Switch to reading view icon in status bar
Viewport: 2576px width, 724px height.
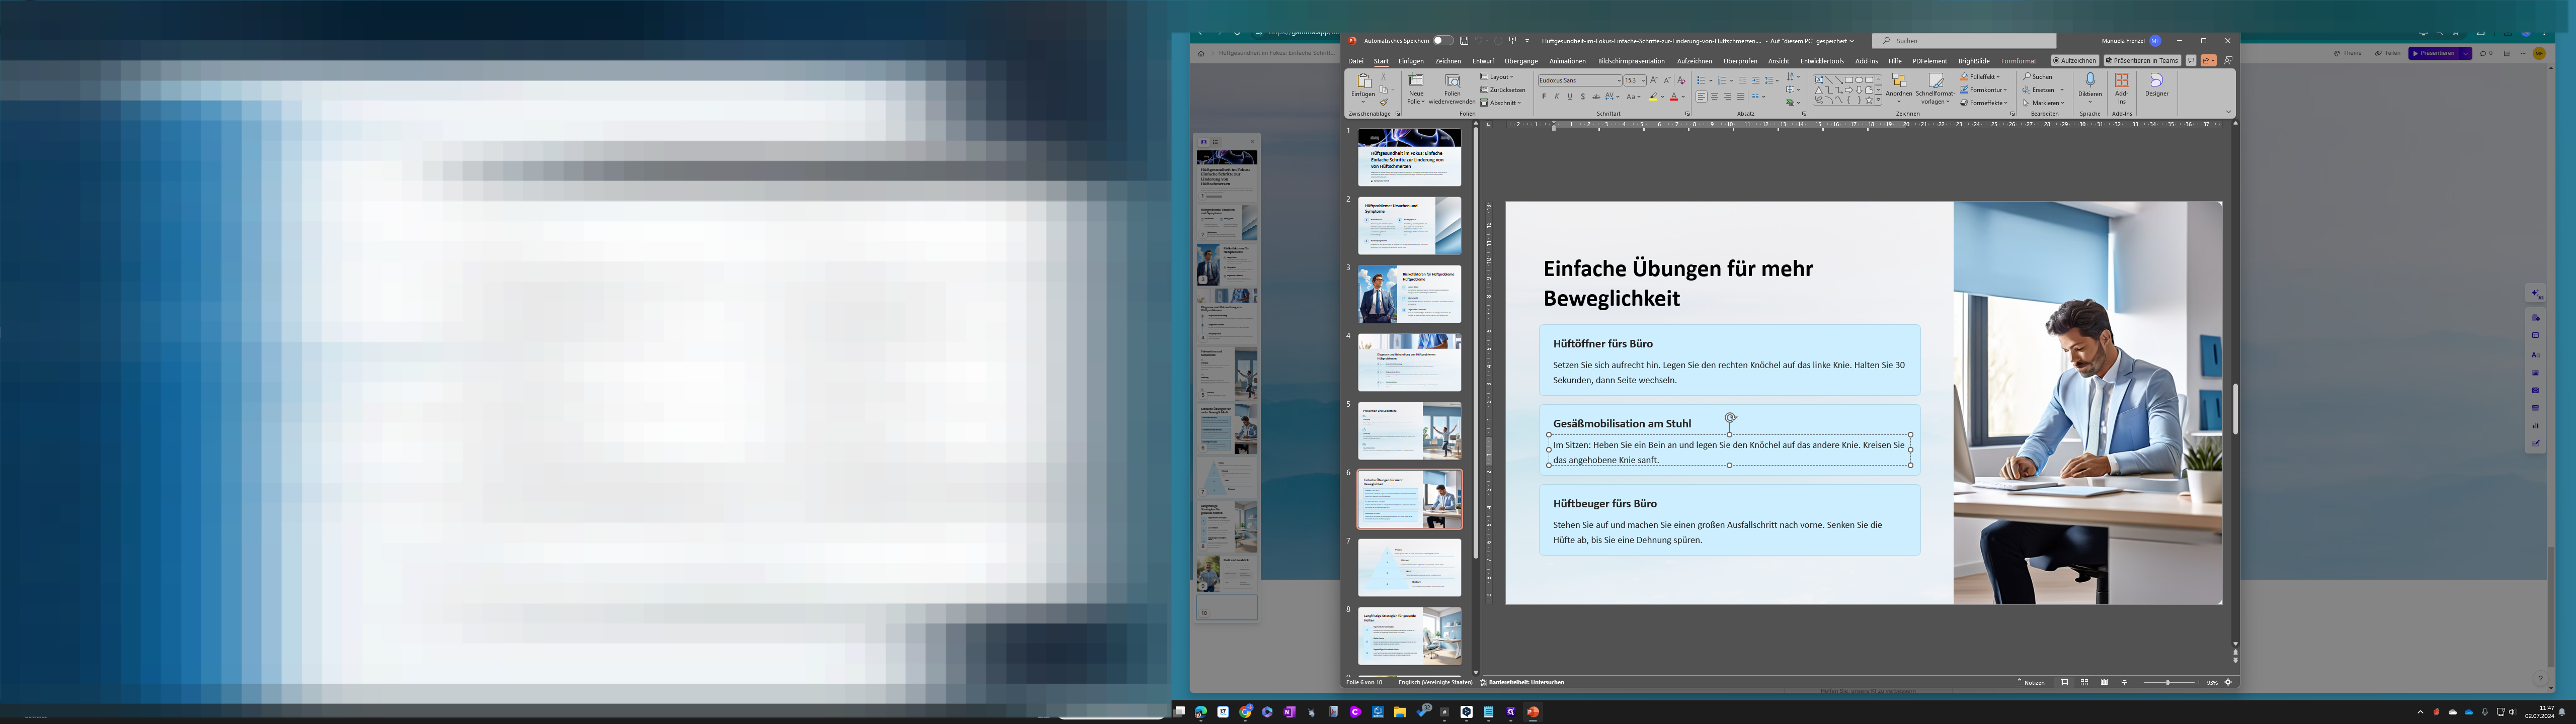tap(2104, 682)
